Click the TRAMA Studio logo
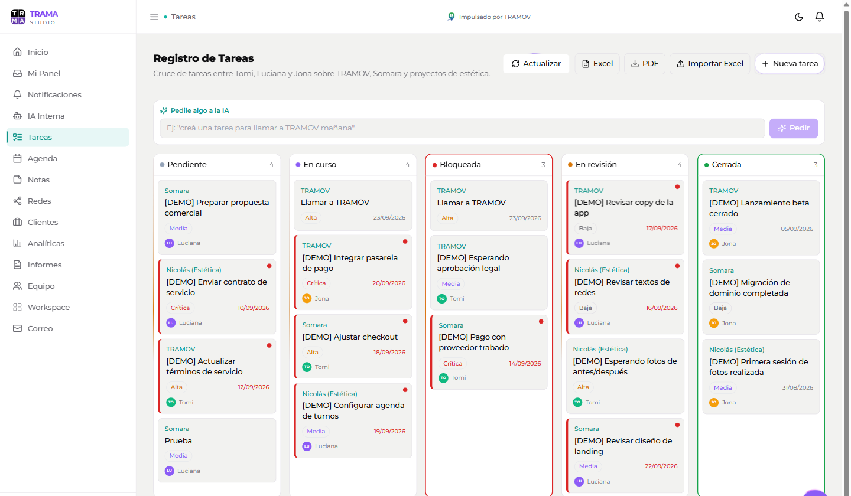This screenshot has height=496, width=851. point(34,17)
